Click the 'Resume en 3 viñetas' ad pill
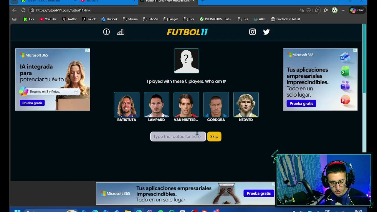This screenshot has height=212, width=377. coord(50,92)
